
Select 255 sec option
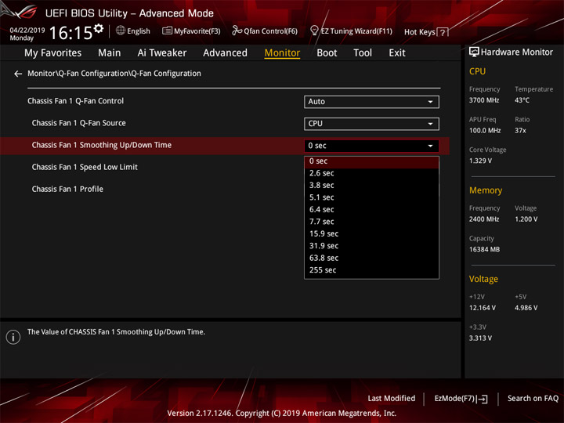(371, 270)
